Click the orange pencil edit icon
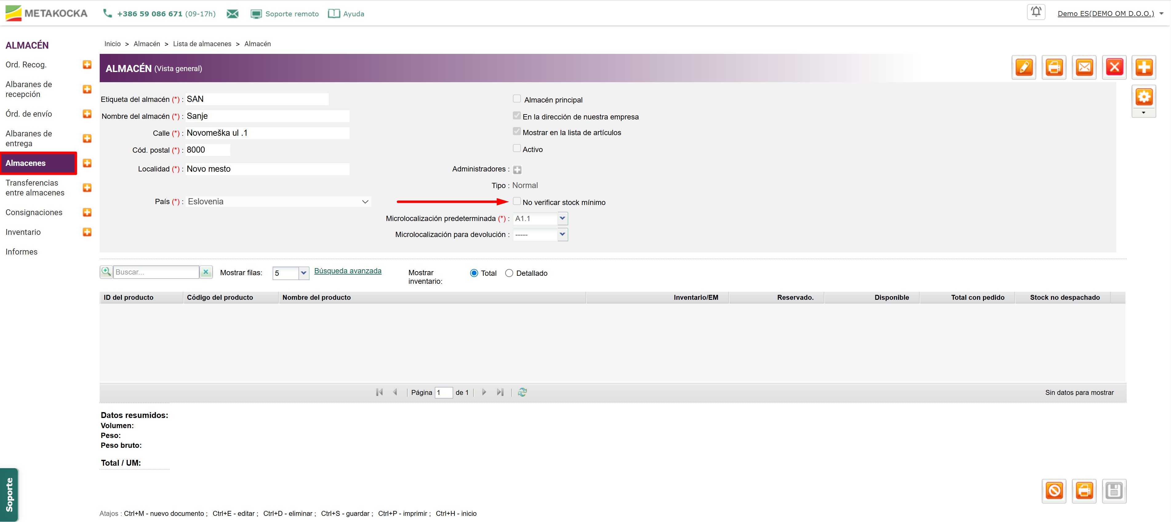 pos(1024,68)
